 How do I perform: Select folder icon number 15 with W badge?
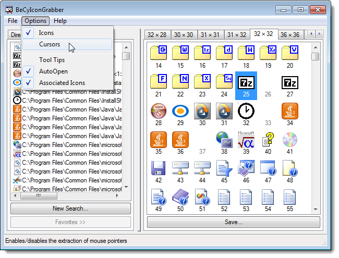coord(180,53)
